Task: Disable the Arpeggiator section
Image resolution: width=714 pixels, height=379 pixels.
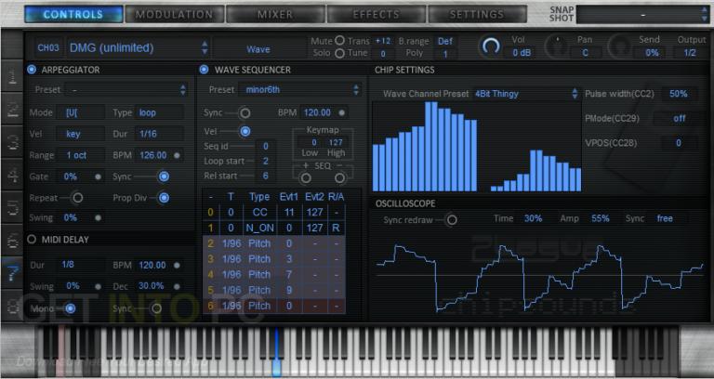Action: (x=32, y=70)
